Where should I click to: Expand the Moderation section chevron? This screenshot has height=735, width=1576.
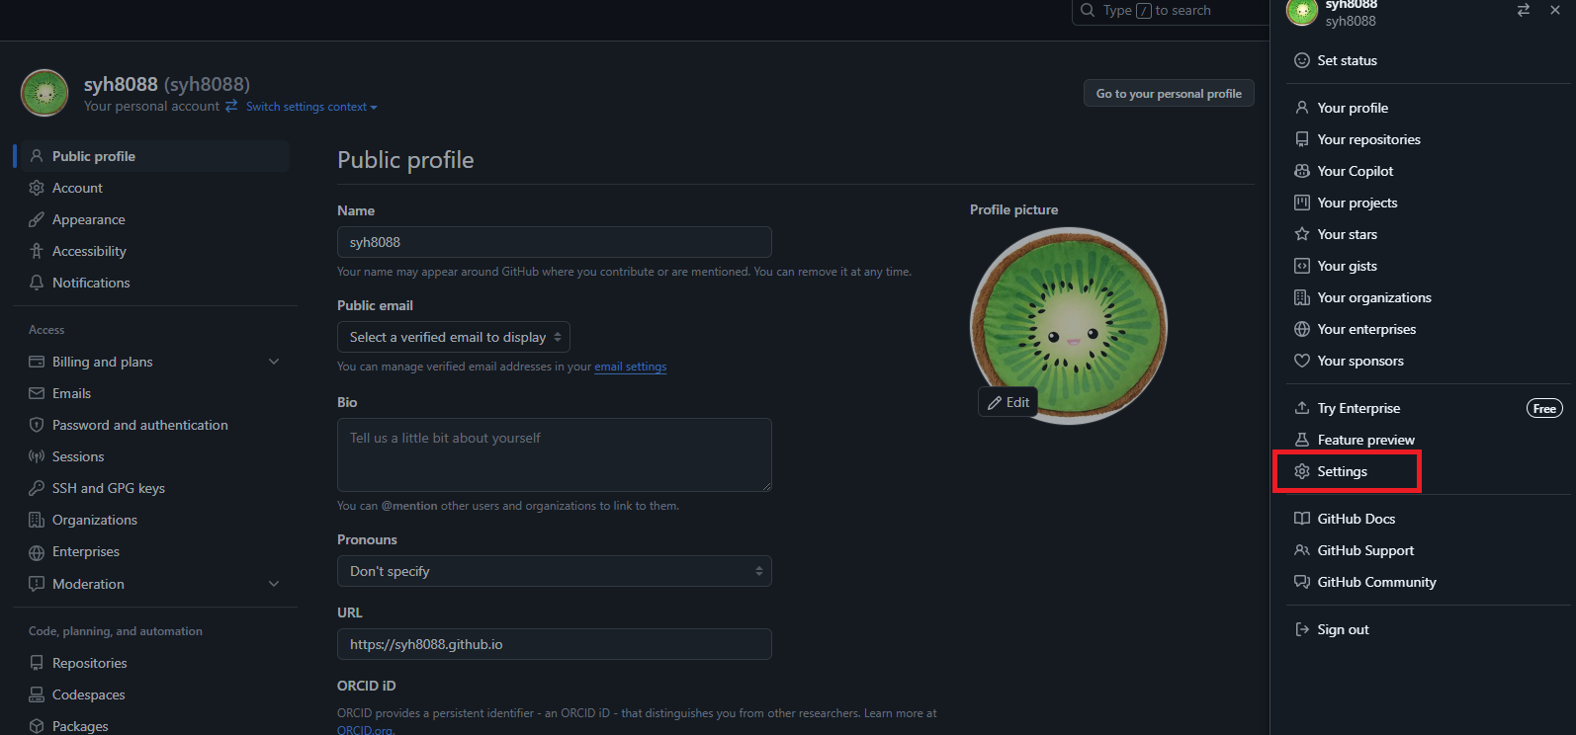(274, 584)
